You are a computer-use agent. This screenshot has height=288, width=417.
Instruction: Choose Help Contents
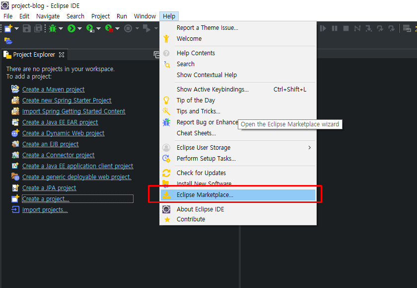(x=238, y=53)
